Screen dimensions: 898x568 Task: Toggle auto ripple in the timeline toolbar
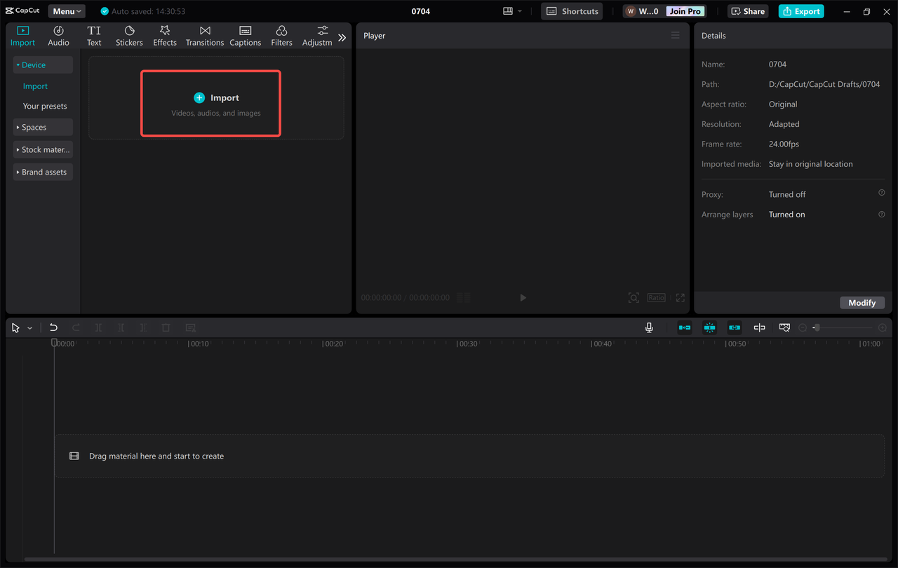684,327
